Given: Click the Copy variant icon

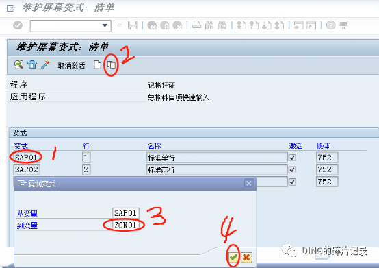Looking at the screenshot, I should pyautogui.click(x=112, y=65).
